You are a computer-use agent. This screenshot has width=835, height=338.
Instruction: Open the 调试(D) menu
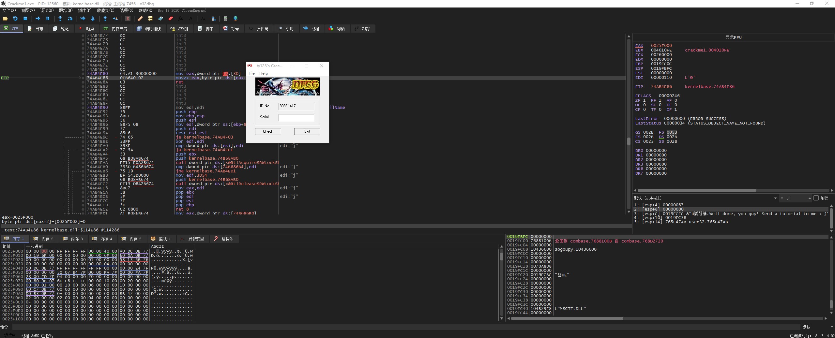point(47,10)
